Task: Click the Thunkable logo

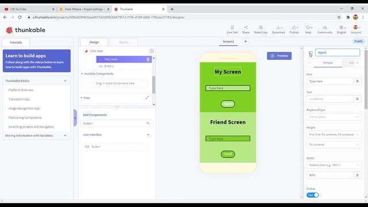Action: 25,30
